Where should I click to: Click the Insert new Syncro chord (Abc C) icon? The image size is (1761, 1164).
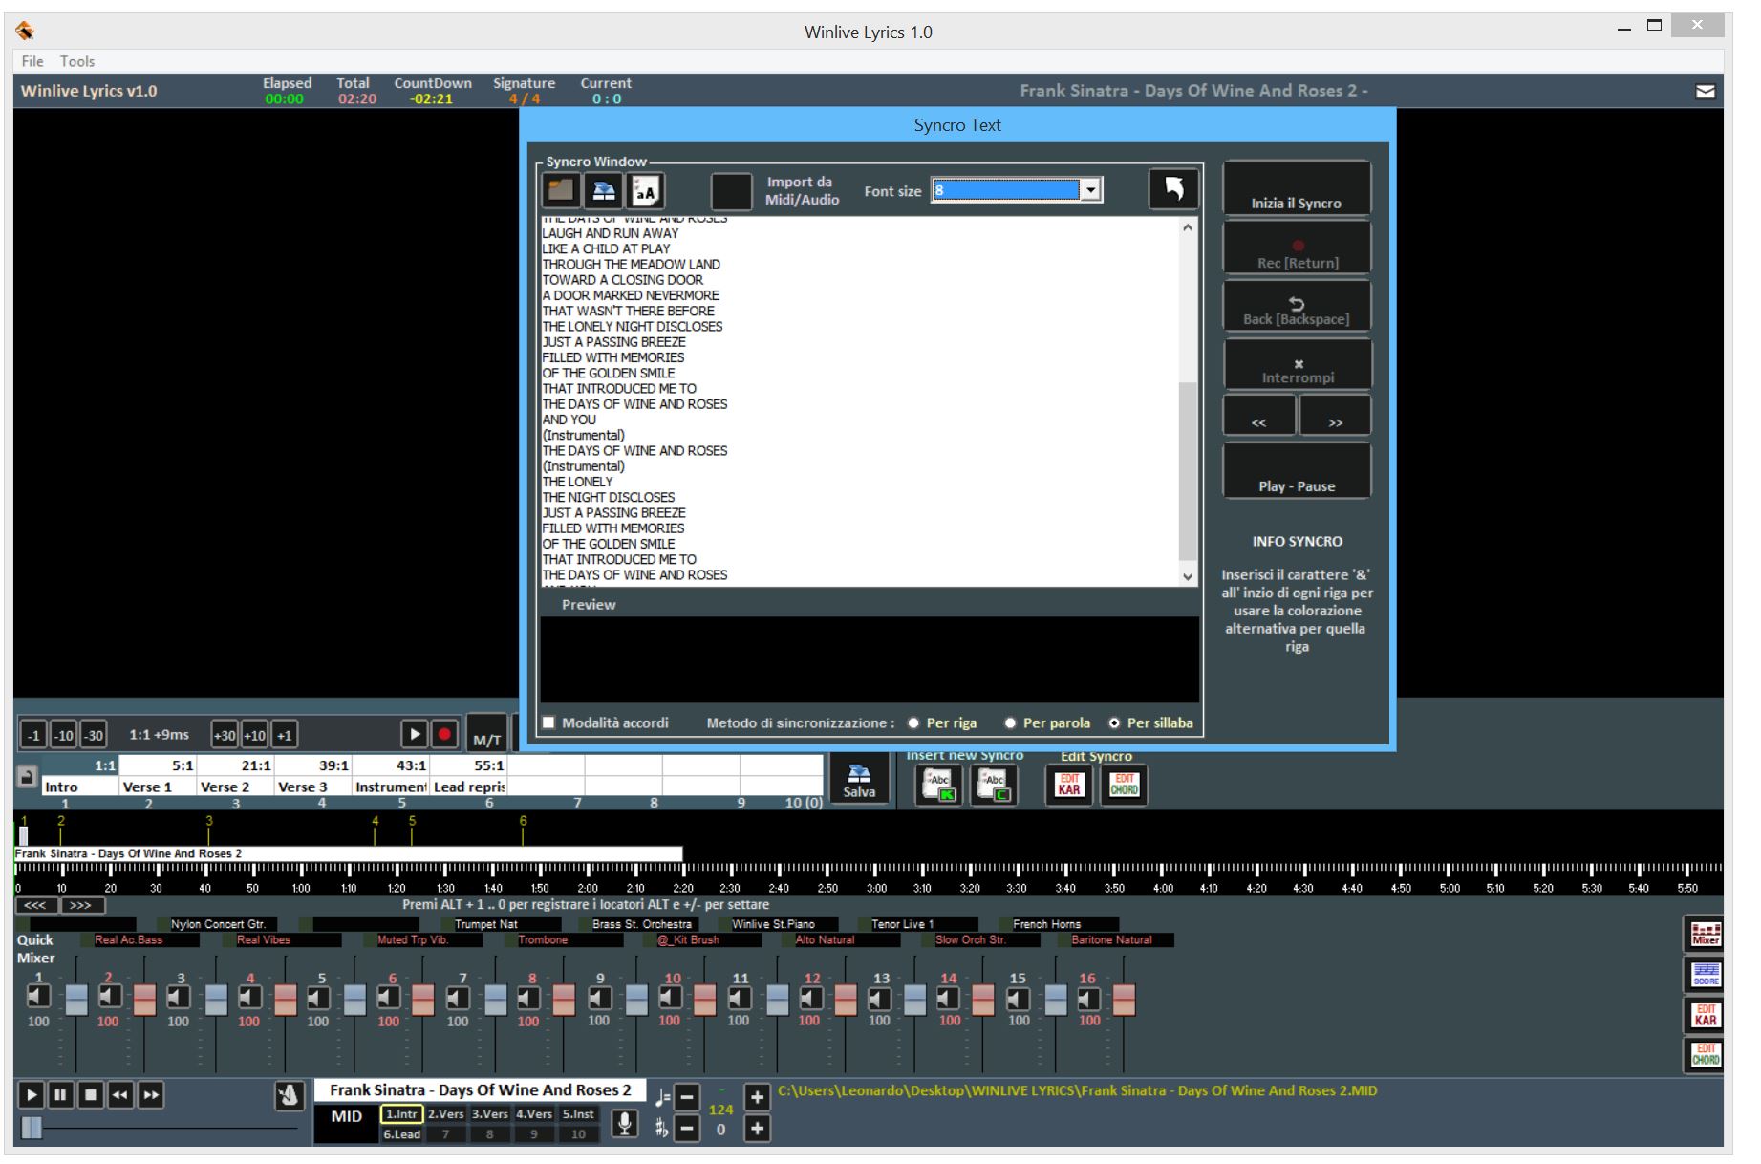[994, 786]
